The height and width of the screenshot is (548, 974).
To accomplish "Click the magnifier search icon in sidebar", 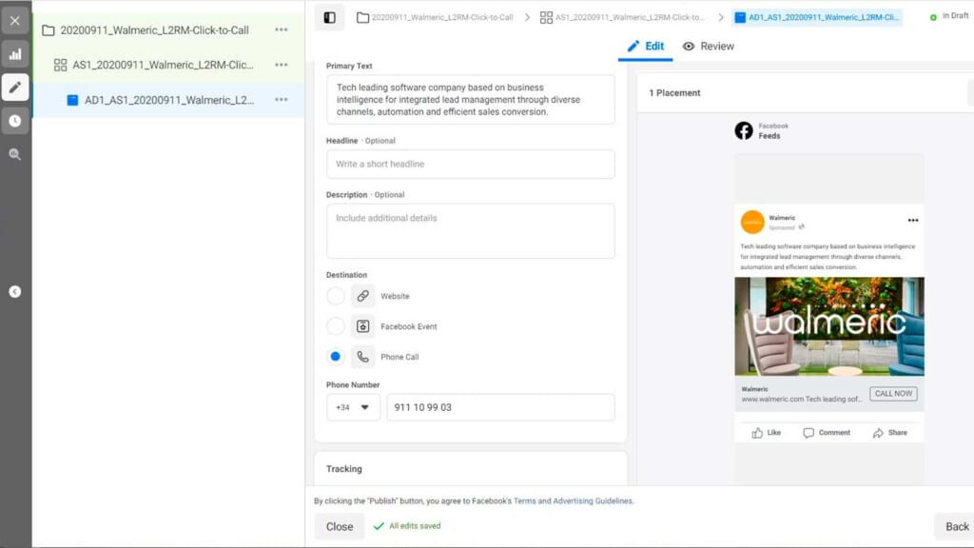I will point(15,154).
